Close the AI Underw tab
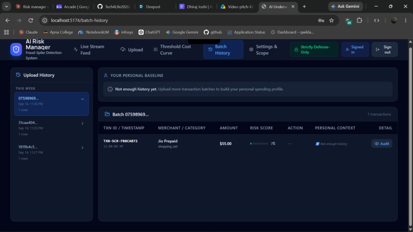This screenshot has width=413, height=232. tap(293, 7)
